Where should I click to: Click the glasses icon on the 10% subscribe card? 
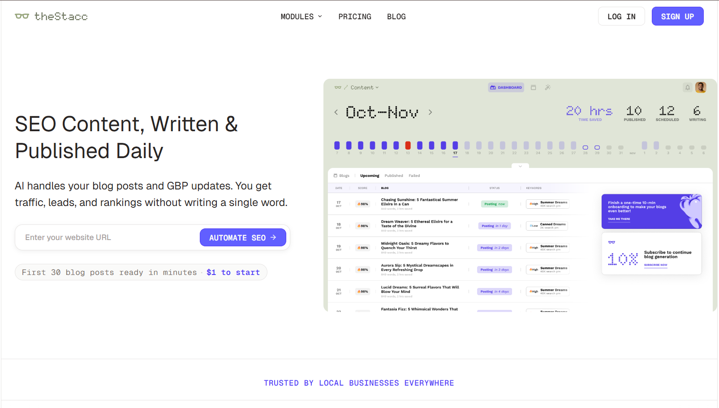pyautogui.click(x=611, y=241)
